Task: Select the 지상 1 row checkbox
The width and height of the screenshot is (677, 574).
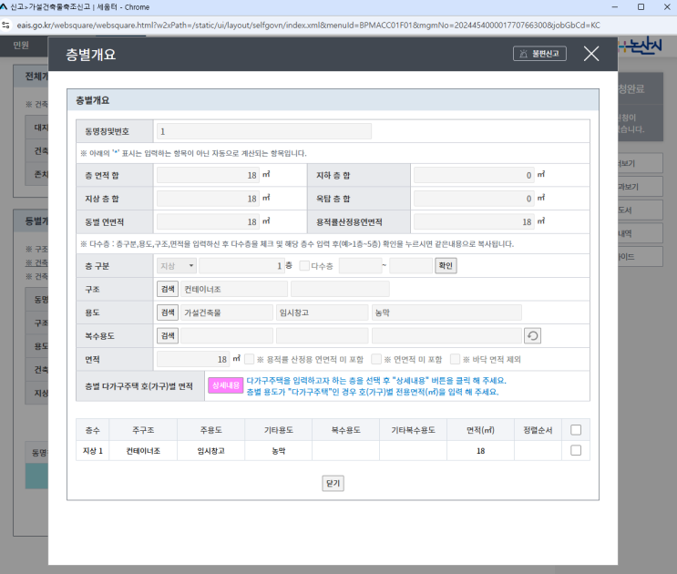Action: (576, 451)
